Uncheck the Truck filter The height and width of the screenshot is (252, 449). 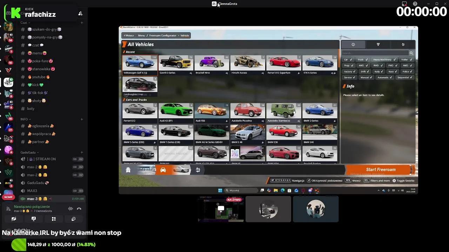pyautogui.click(x=363, y=59)
